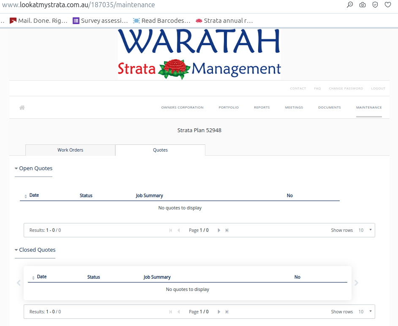Screen dimensions: 398x326
Task: Open the Owners Corporation menu
Action: coord(182,108)
